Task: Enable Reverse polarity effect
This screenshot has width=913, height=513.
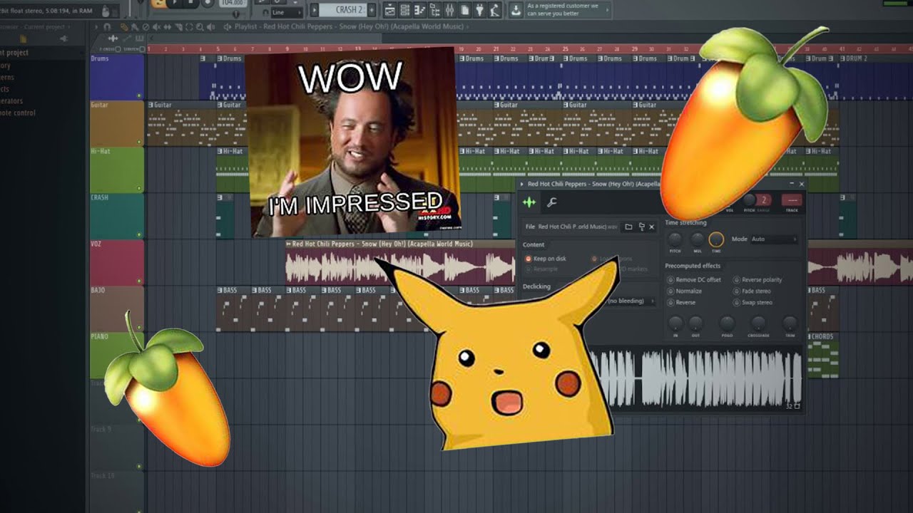Action: click(758, 280)
